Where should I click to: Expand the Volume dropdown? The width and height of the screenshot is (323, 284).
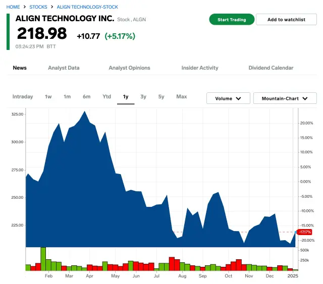click(228, 98)
